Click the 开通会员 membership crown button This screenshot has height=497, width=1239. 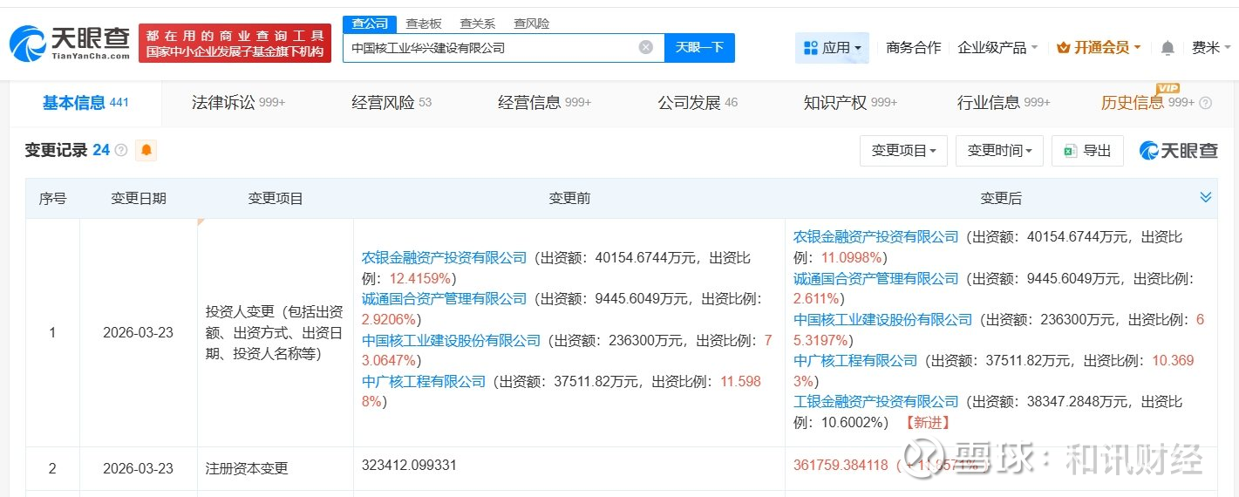coord(1099,48)
